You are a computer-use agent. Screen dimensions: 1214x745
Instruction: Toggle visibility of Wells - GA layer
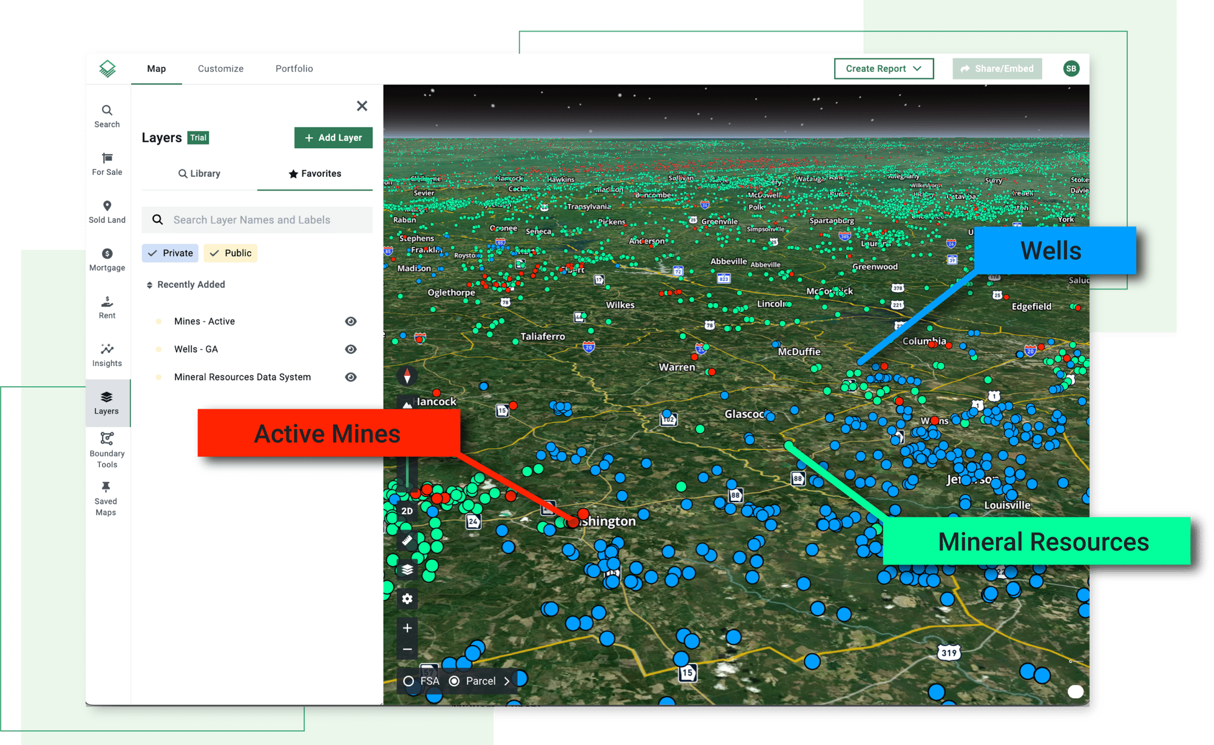(351, 349)
